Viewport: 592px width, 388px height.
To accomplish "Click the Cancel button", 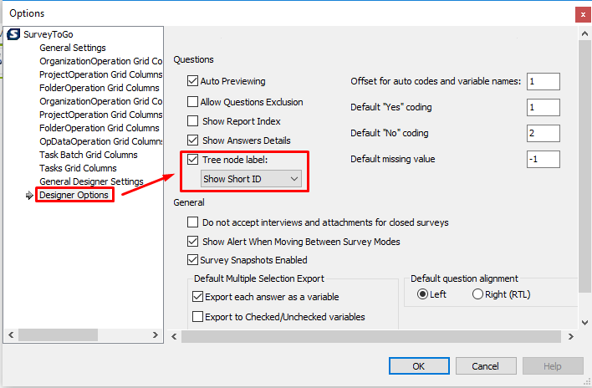I will (x=486, y=366).
